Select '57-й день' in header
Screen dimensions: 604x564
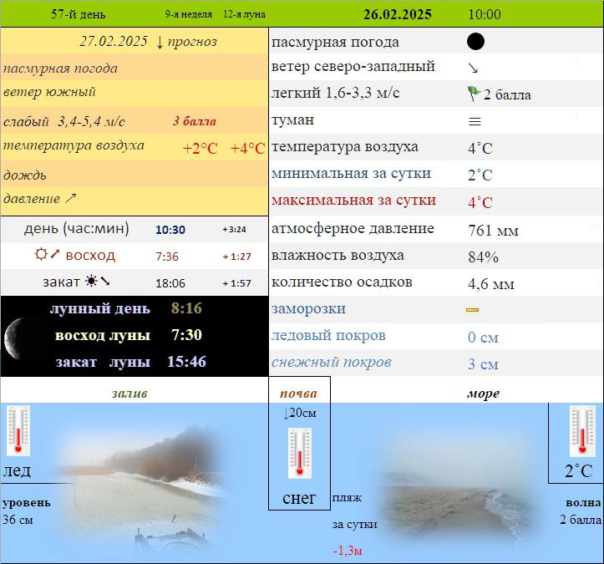coord(79,14)
